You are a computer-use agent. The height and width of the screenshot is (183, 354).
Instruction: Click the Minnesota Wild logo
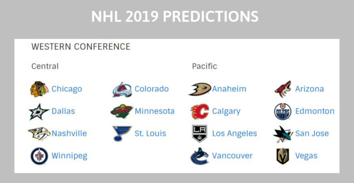pyautogui.click(x=122, y=111)
